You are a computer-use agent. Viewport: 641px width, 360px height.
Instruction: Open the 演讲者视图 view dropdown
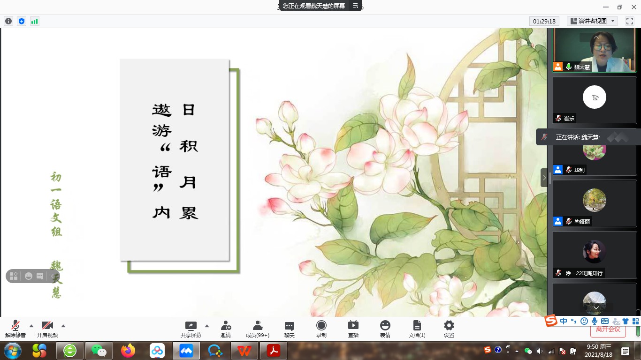592,21
